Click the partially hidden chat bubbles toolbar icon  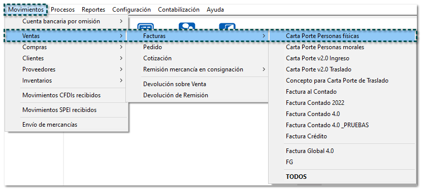[x=187, y=26]
